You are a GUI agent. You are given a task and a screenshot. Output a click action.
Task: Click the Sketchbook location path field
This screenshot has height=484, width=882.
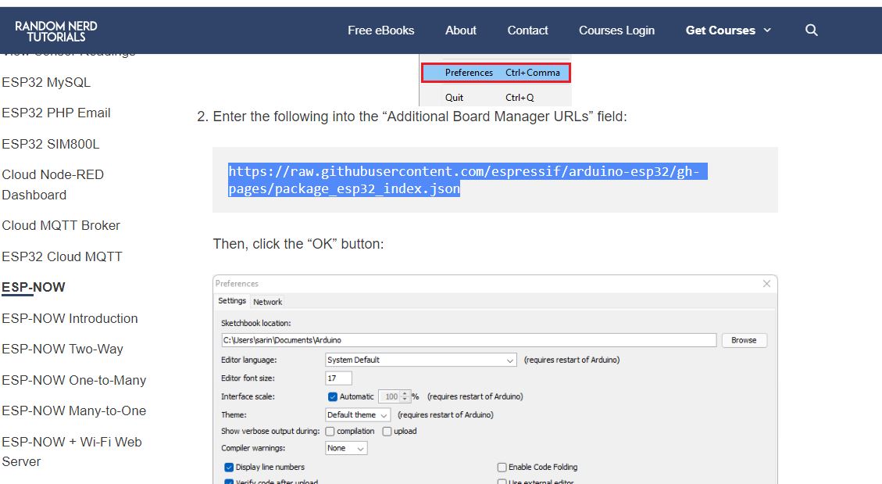point(469,340)
